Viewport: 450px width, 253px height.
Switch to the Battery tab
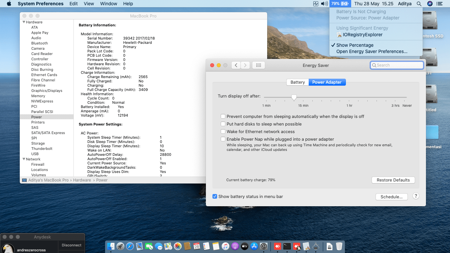click(x=297, y=82)
